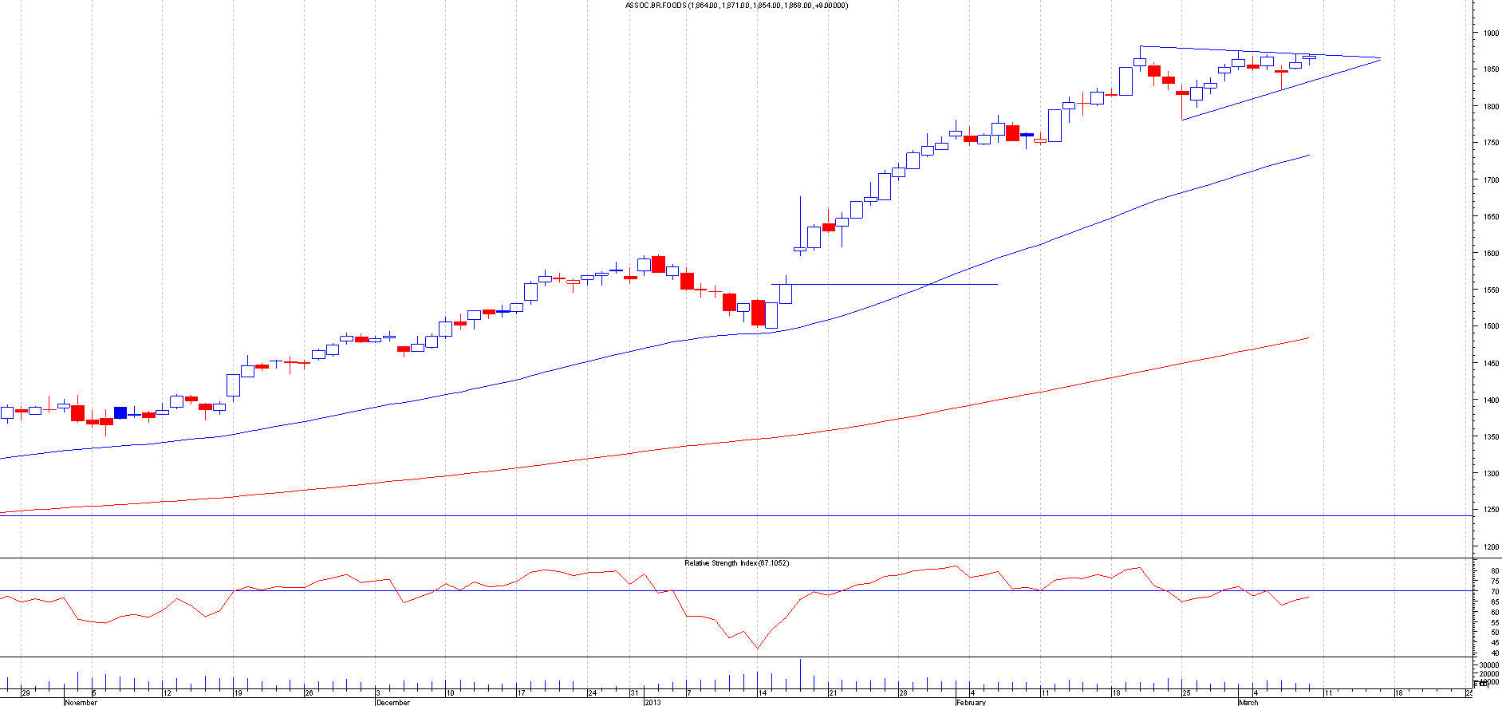Click the ASSOC.BR.FOODS chart title text
The width and height of the screenshot is (1502, 706).
tap(735, 6)
